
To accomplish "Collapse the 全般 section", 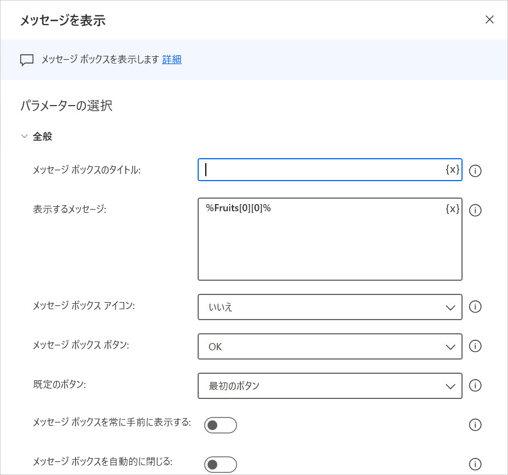I will pos(24,136).
